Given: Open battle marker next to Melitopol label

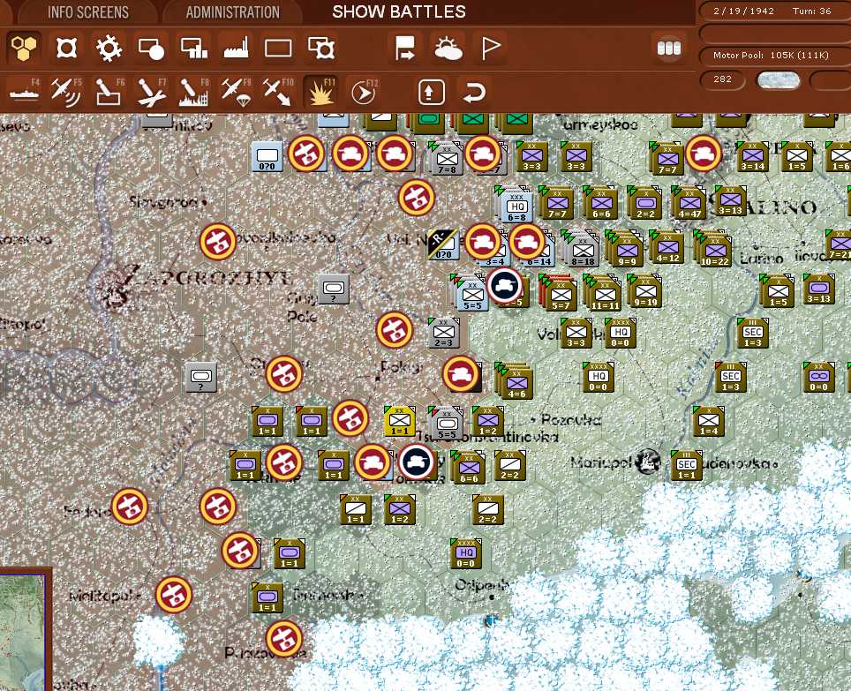Looking at the screenshot, I should point(174,595).
